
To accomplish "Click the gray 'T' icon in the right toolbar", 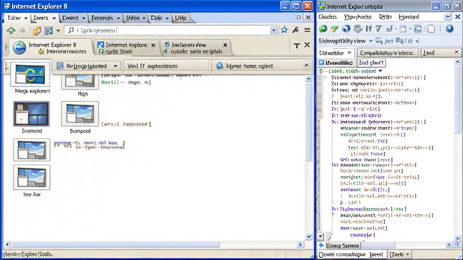I will (379, 28).
